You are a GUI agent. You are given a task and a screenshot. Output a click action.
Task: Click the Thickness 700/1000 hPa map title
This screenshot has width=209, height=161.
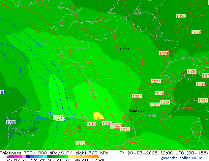point(54,153)
